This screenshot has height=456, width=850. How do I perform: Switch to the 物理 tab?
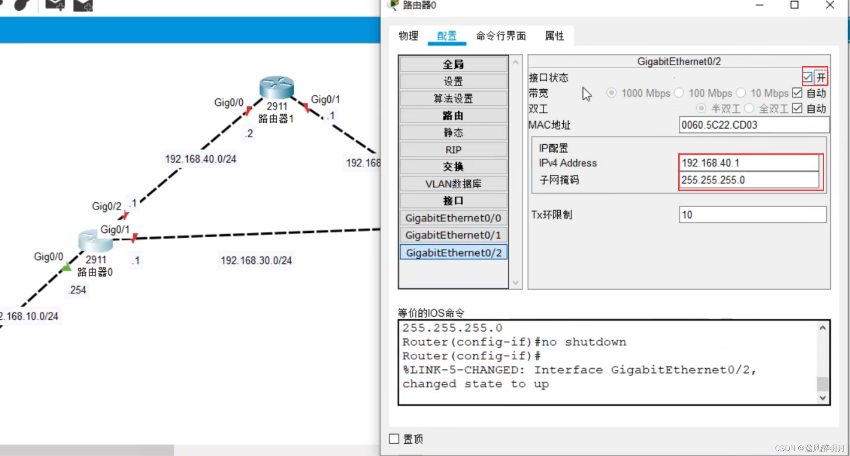408,36
